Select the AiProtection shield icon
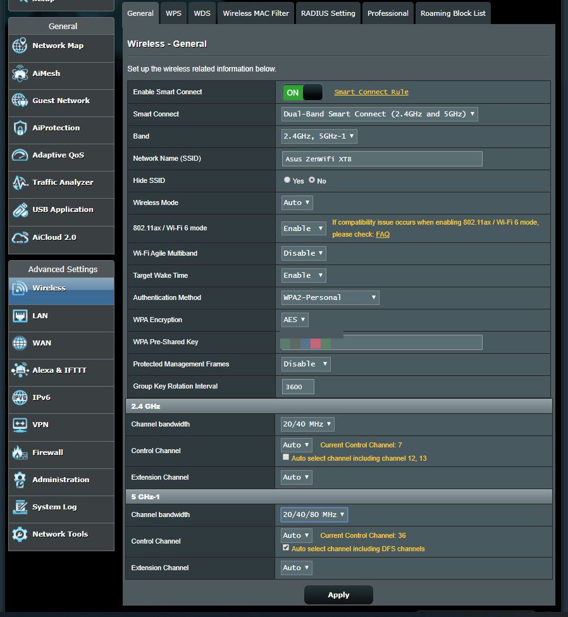 click(20, 128)
